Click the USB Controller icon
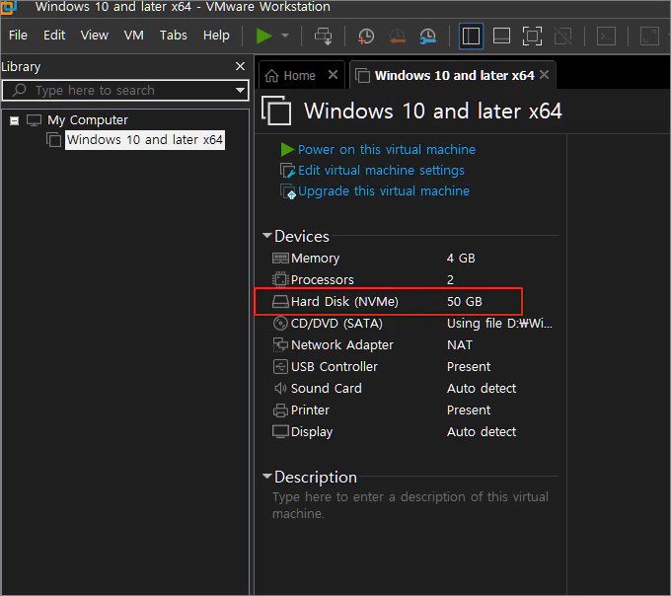Screen dimensions: 671x596 coord(280,367)
